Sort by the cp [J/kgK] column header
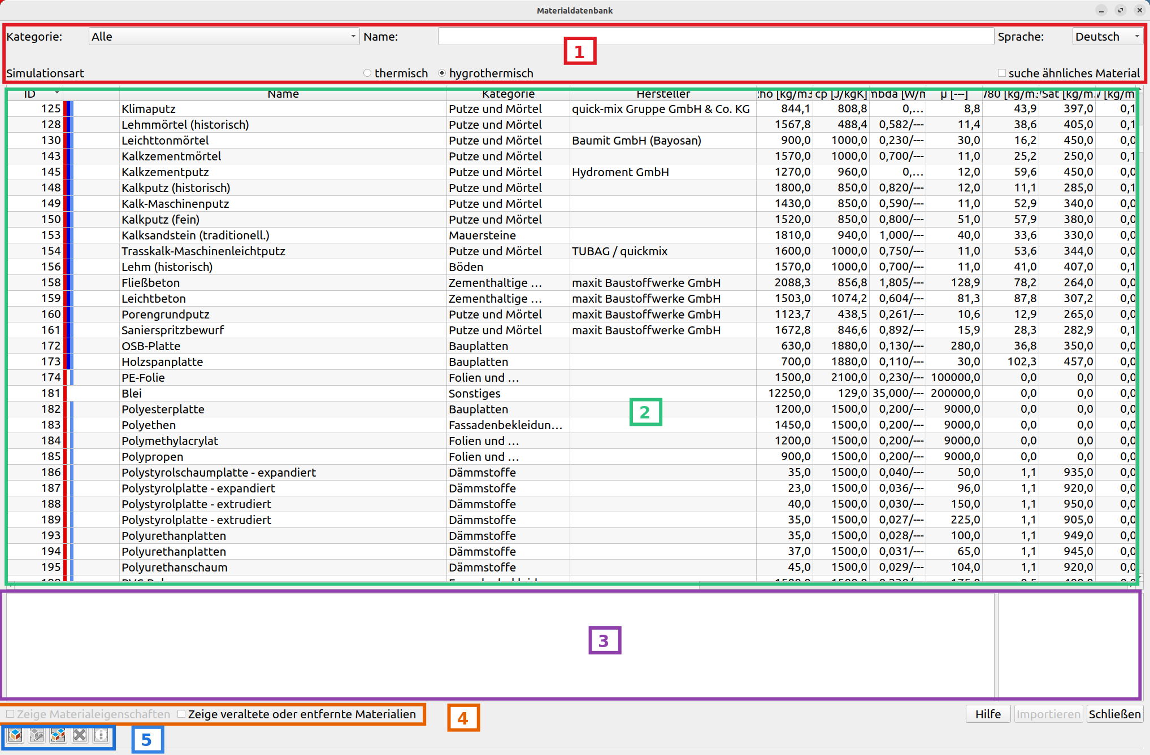Viewport: 1150px width, 755px height. pyautogui.click(x=841, y=94)
